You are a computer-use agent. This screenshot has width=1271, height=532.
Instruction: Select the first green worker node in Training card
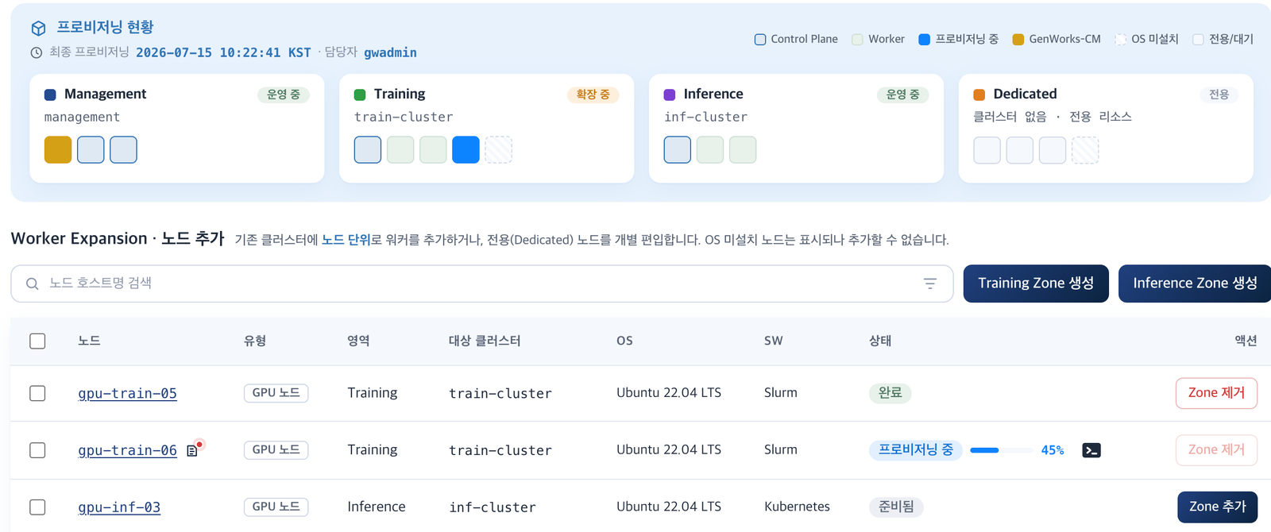click(x=400, y=150)
